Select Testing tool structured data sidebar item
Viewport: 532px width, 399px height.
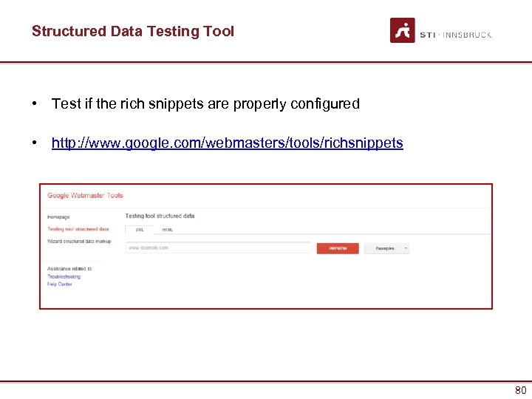click(78, 229)
